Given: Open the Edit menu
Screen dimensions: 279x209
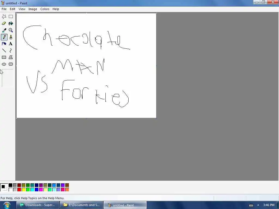Looking at the screenshot, I should (x=13, y=9).
